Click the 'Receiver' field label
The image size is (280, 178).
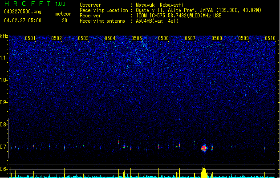90,16
